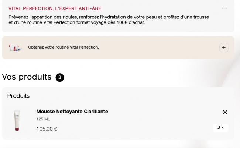Click the small chevron beside quantity 3
Viewport: 240px width, 148px height.
(223, 127)
